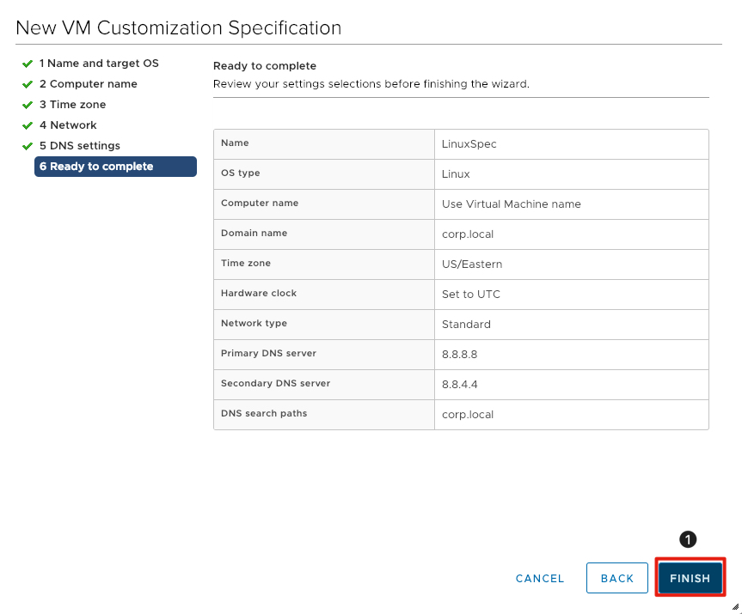Image resolution: width=742 pixels, height=614 pixels.
Task: Jump to step 3 Time zone
Action: pyautogui.click(x=72, y=105)
